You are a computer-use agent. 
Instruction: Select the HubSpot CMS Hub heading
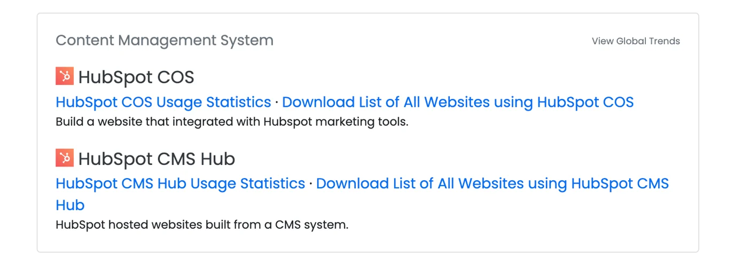pyautogui.click(x=157, y=159)
